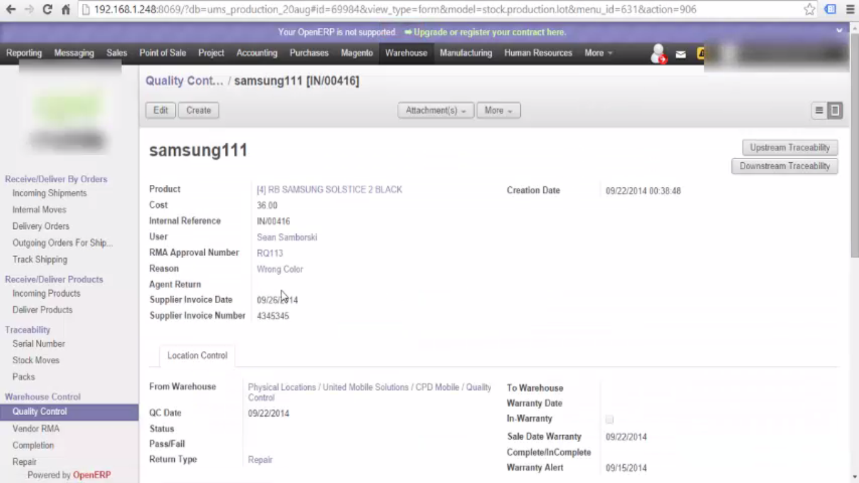Select Quality Control in sidebar

tap(69, 411)
